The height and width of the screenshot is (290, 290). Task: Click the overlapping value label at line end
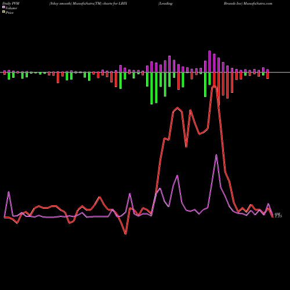278,215
